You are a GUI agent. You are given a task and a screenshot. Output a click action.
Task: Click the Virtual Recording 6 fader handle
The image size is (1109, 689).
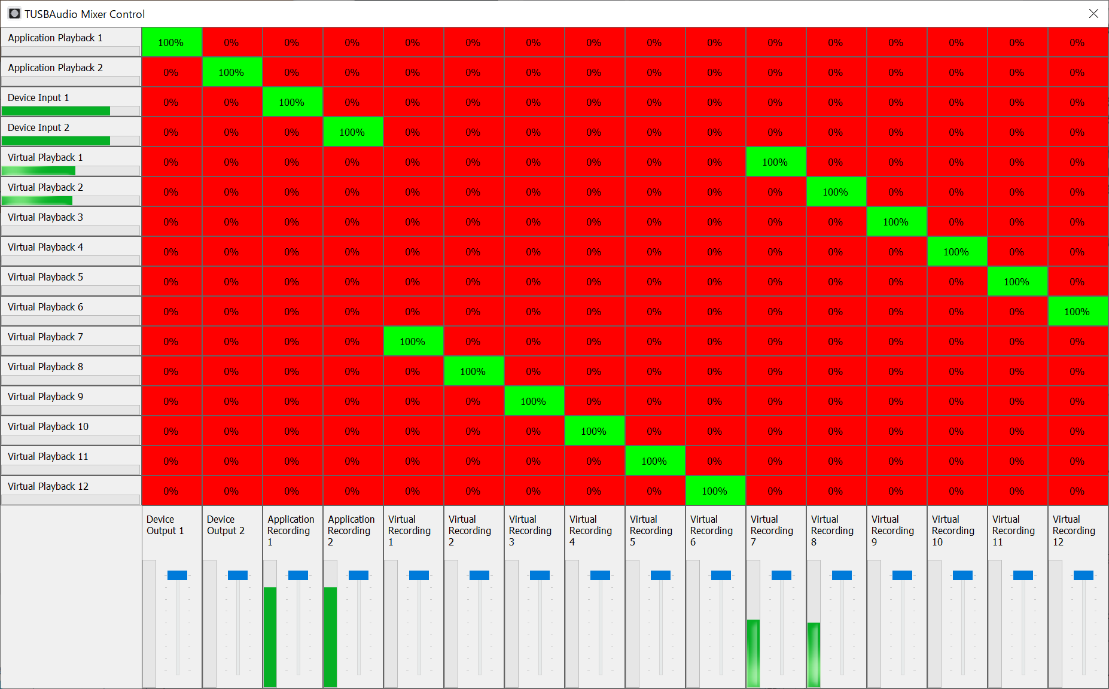click(721, 575)
